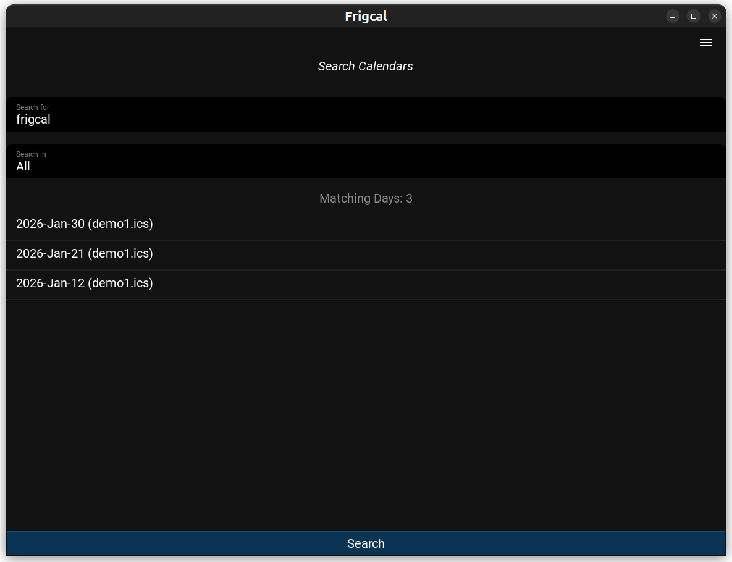The width and height of the screenshot is (732, 562).
Task: Minimize the Frigcal window
Action: 672,16
